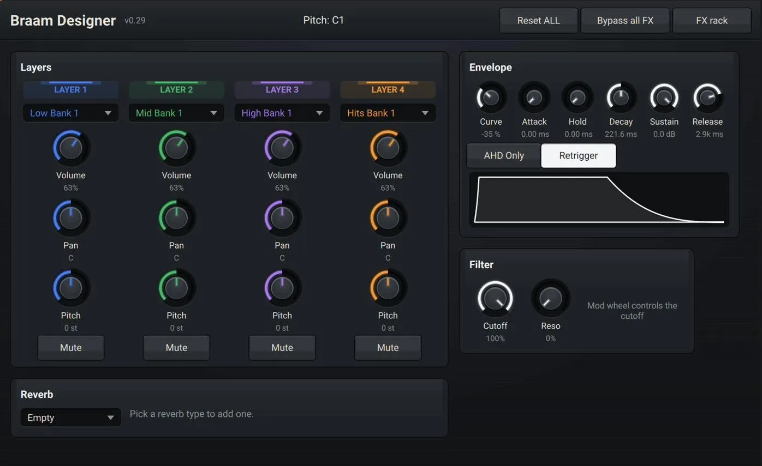The width and height of the screenshot is (762, 466).
Task: Open the High Bank 1 dropdown
Action: coord(282,113)
